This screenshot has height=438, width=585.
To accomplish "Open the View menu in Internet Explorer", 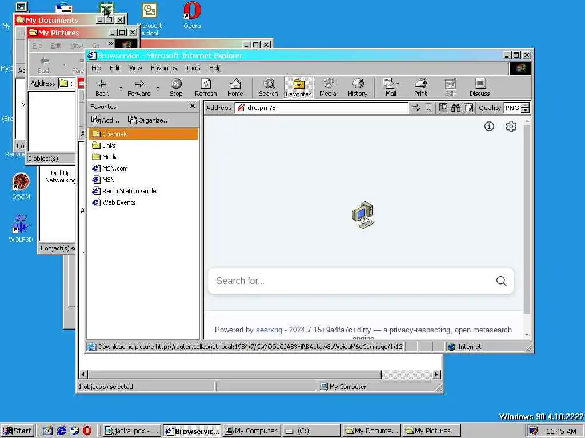I will point(135,68).
